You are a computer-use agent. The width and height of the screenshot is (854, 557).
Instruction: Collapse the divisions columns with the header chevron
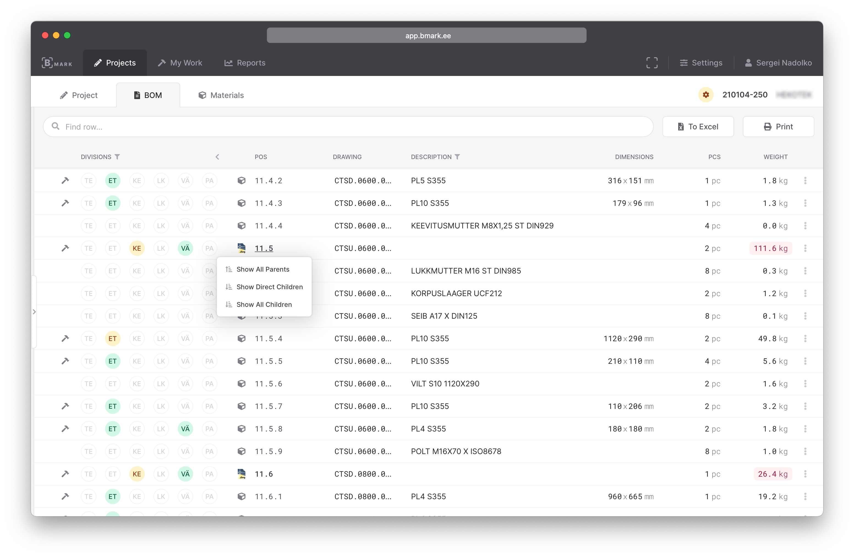tap(217, 157)
